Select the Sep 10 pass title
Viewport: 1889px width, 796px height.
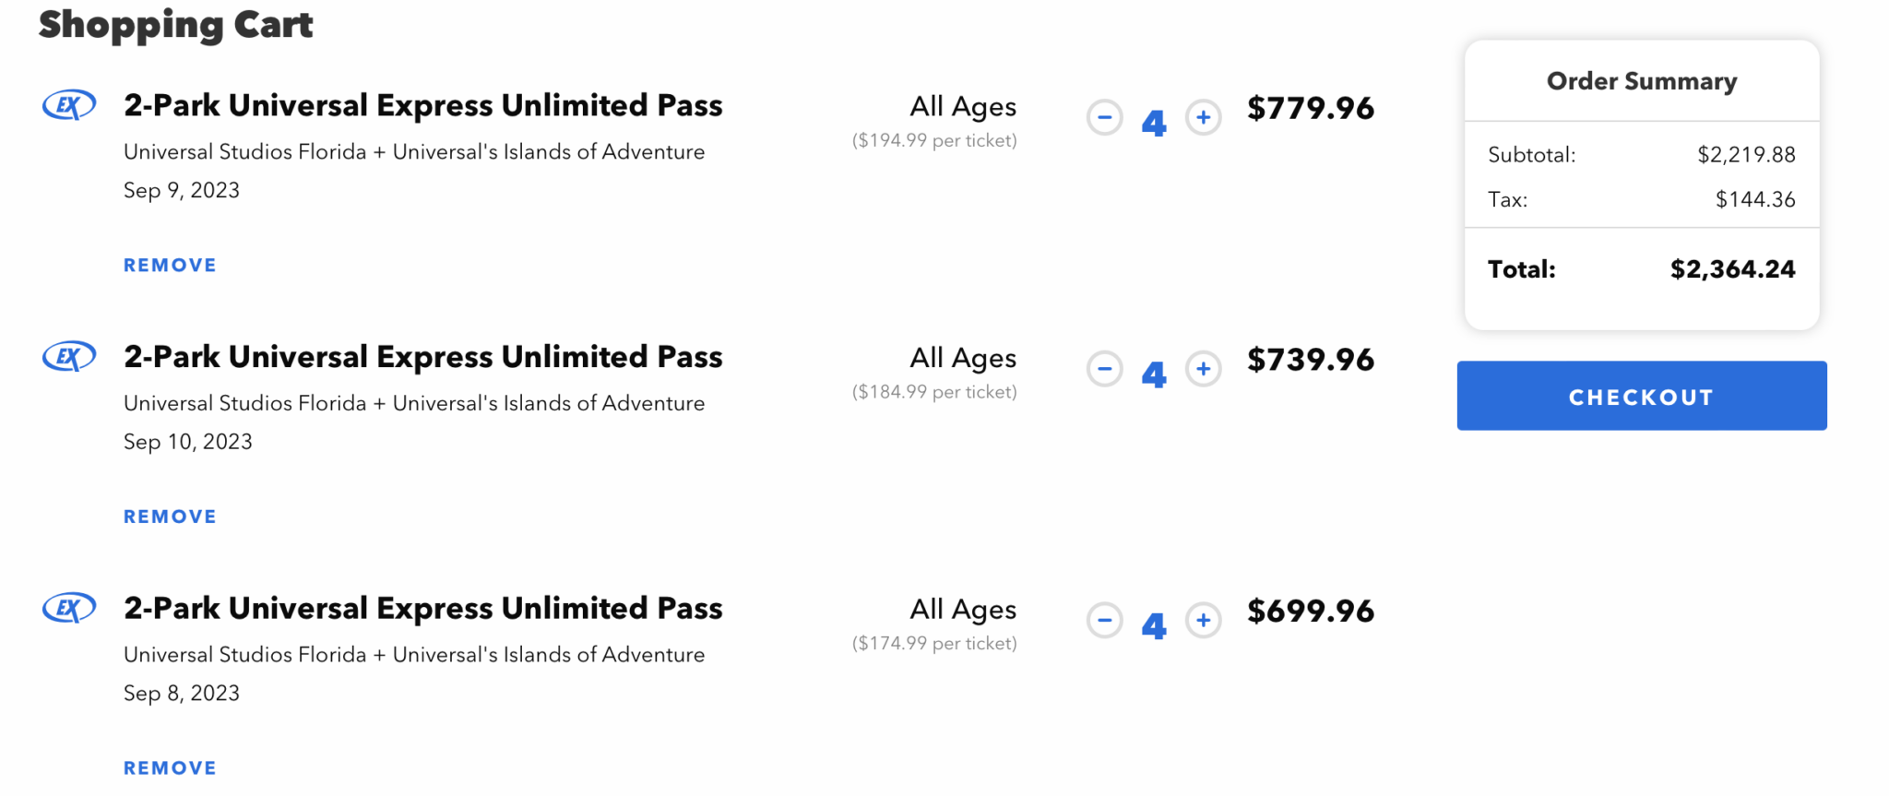click(422, 356)
